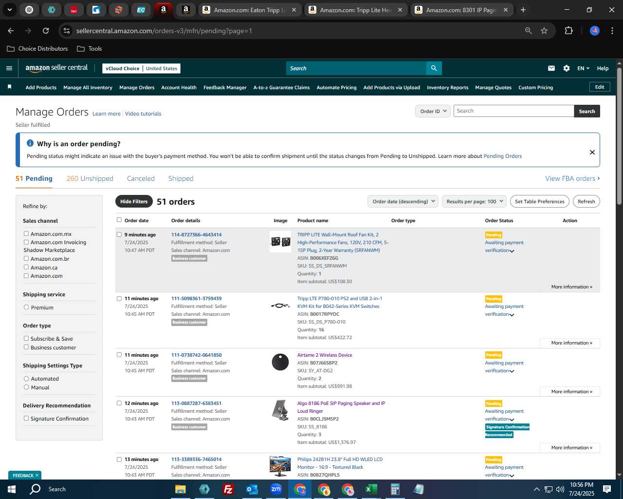Screen dimensions: 623x499
Task: Click the Amazon Seller Central logo
Action: pyautogui.click(x=56, y=68)
